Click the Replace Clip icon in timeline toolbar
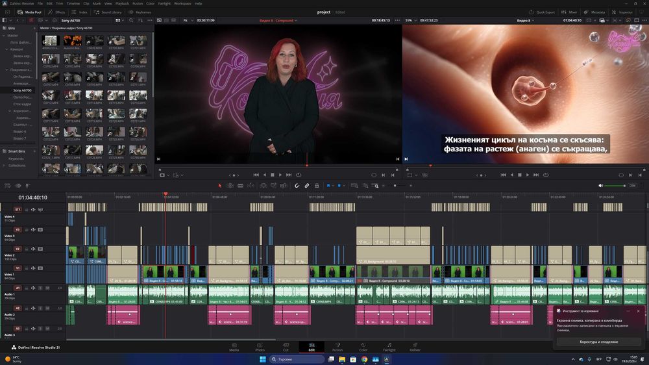The height and width of the screenshot is (365, 649). (x=284, y=186)
